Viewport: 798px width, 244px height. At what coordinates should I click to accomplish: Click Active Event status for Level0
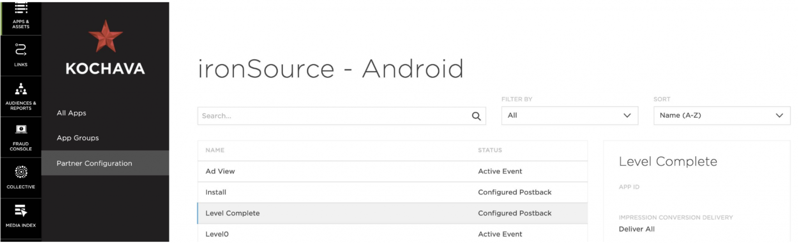click(x=500, y=234)
